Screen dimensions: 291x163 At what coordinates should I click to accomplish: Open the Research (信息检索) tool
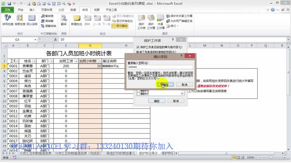coord(20,20)
